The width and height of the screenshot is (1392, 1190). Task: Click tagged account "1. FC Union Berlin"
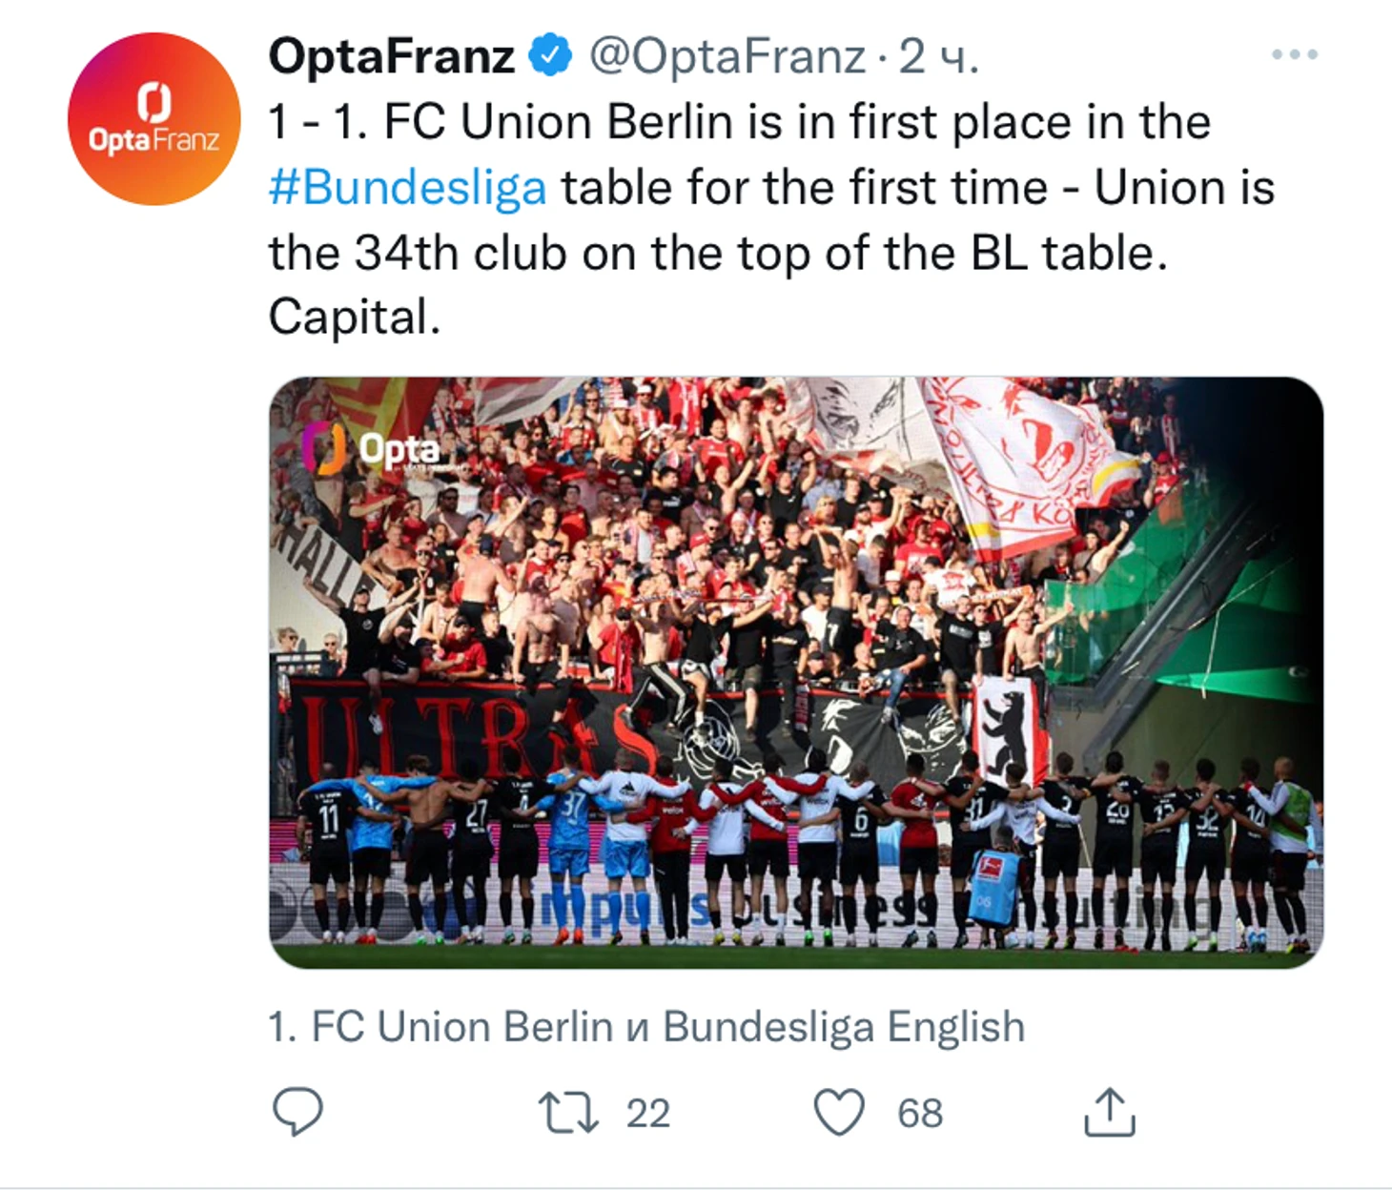[440, 1027]
